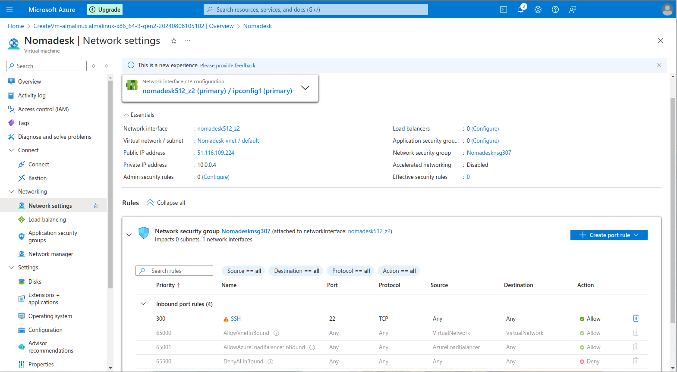Open Please provide feedback link
This screenshot has height=372, width=677.
pos(228,66)
